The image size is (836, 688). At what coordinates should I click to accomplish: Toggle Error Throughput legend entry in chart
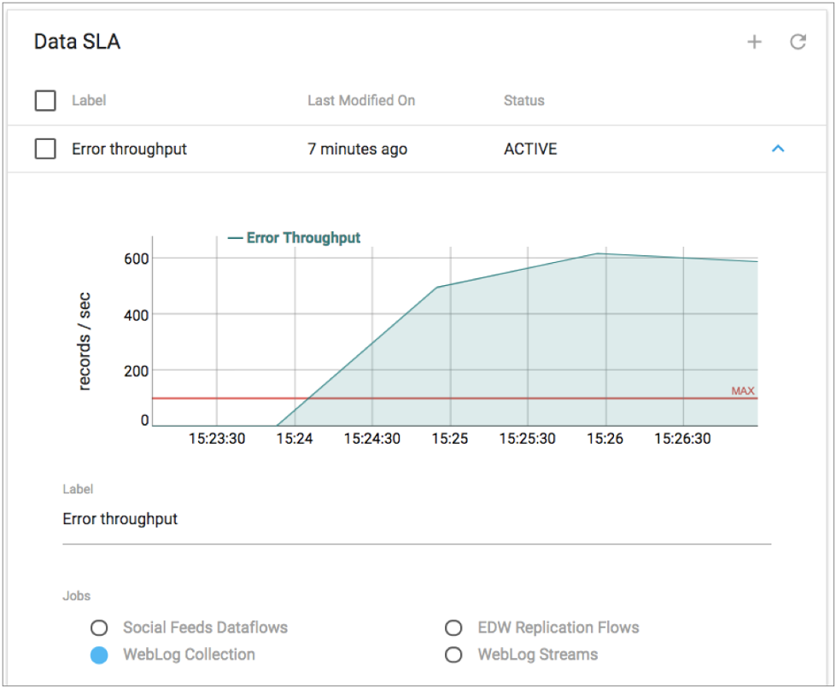coord(295,238)
